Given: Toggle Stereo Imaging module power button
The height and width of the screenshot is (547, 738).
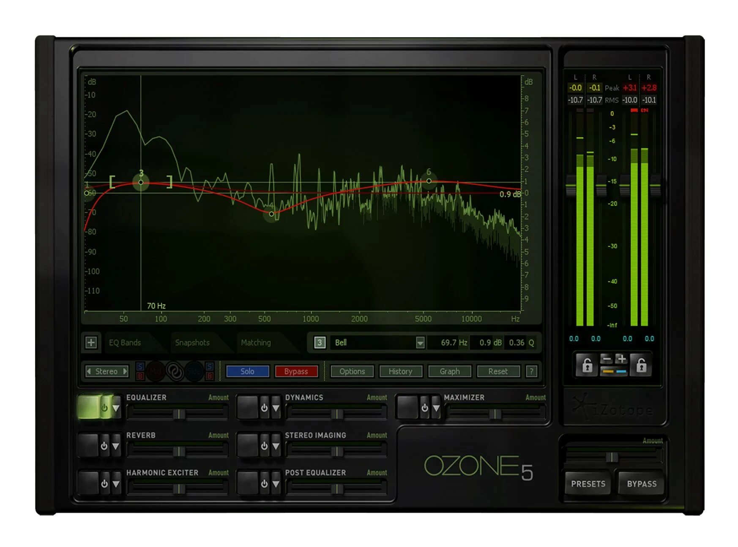Looking at the screenshot, I should 264,446.
